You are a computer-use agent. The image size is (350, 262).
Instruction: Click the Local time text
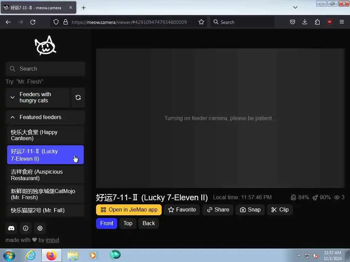(x=242, y=198)
